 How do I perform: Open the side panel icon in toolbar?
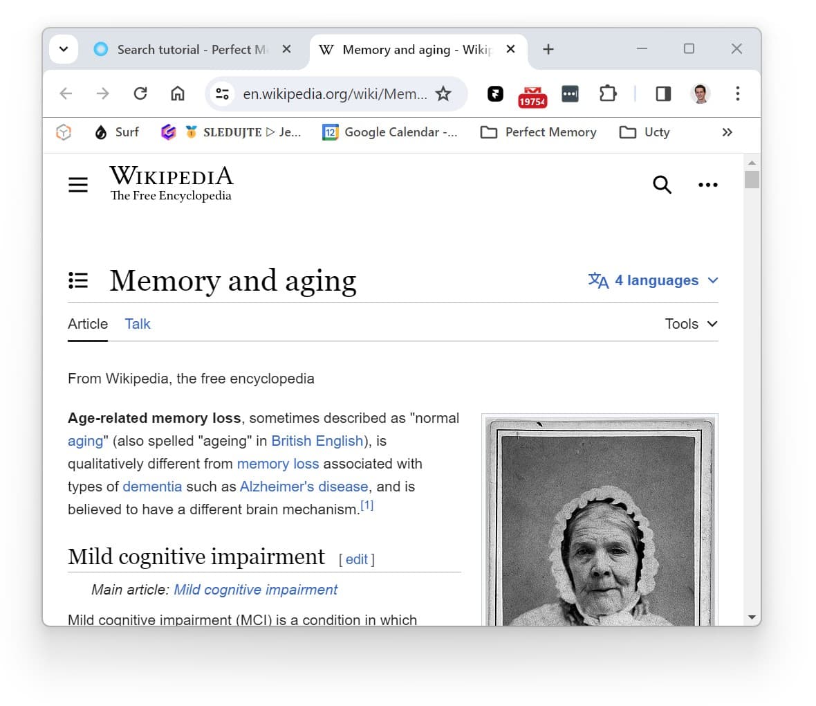click(662, 93)
